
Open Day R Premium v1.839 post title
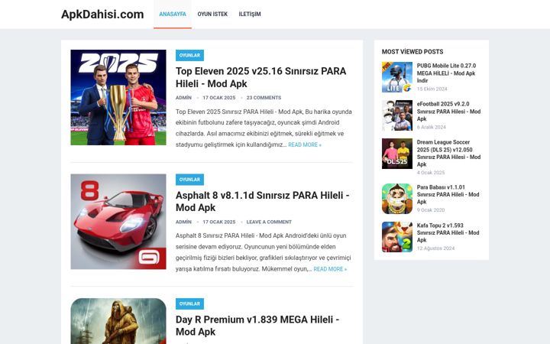click(x=257, y=326)
